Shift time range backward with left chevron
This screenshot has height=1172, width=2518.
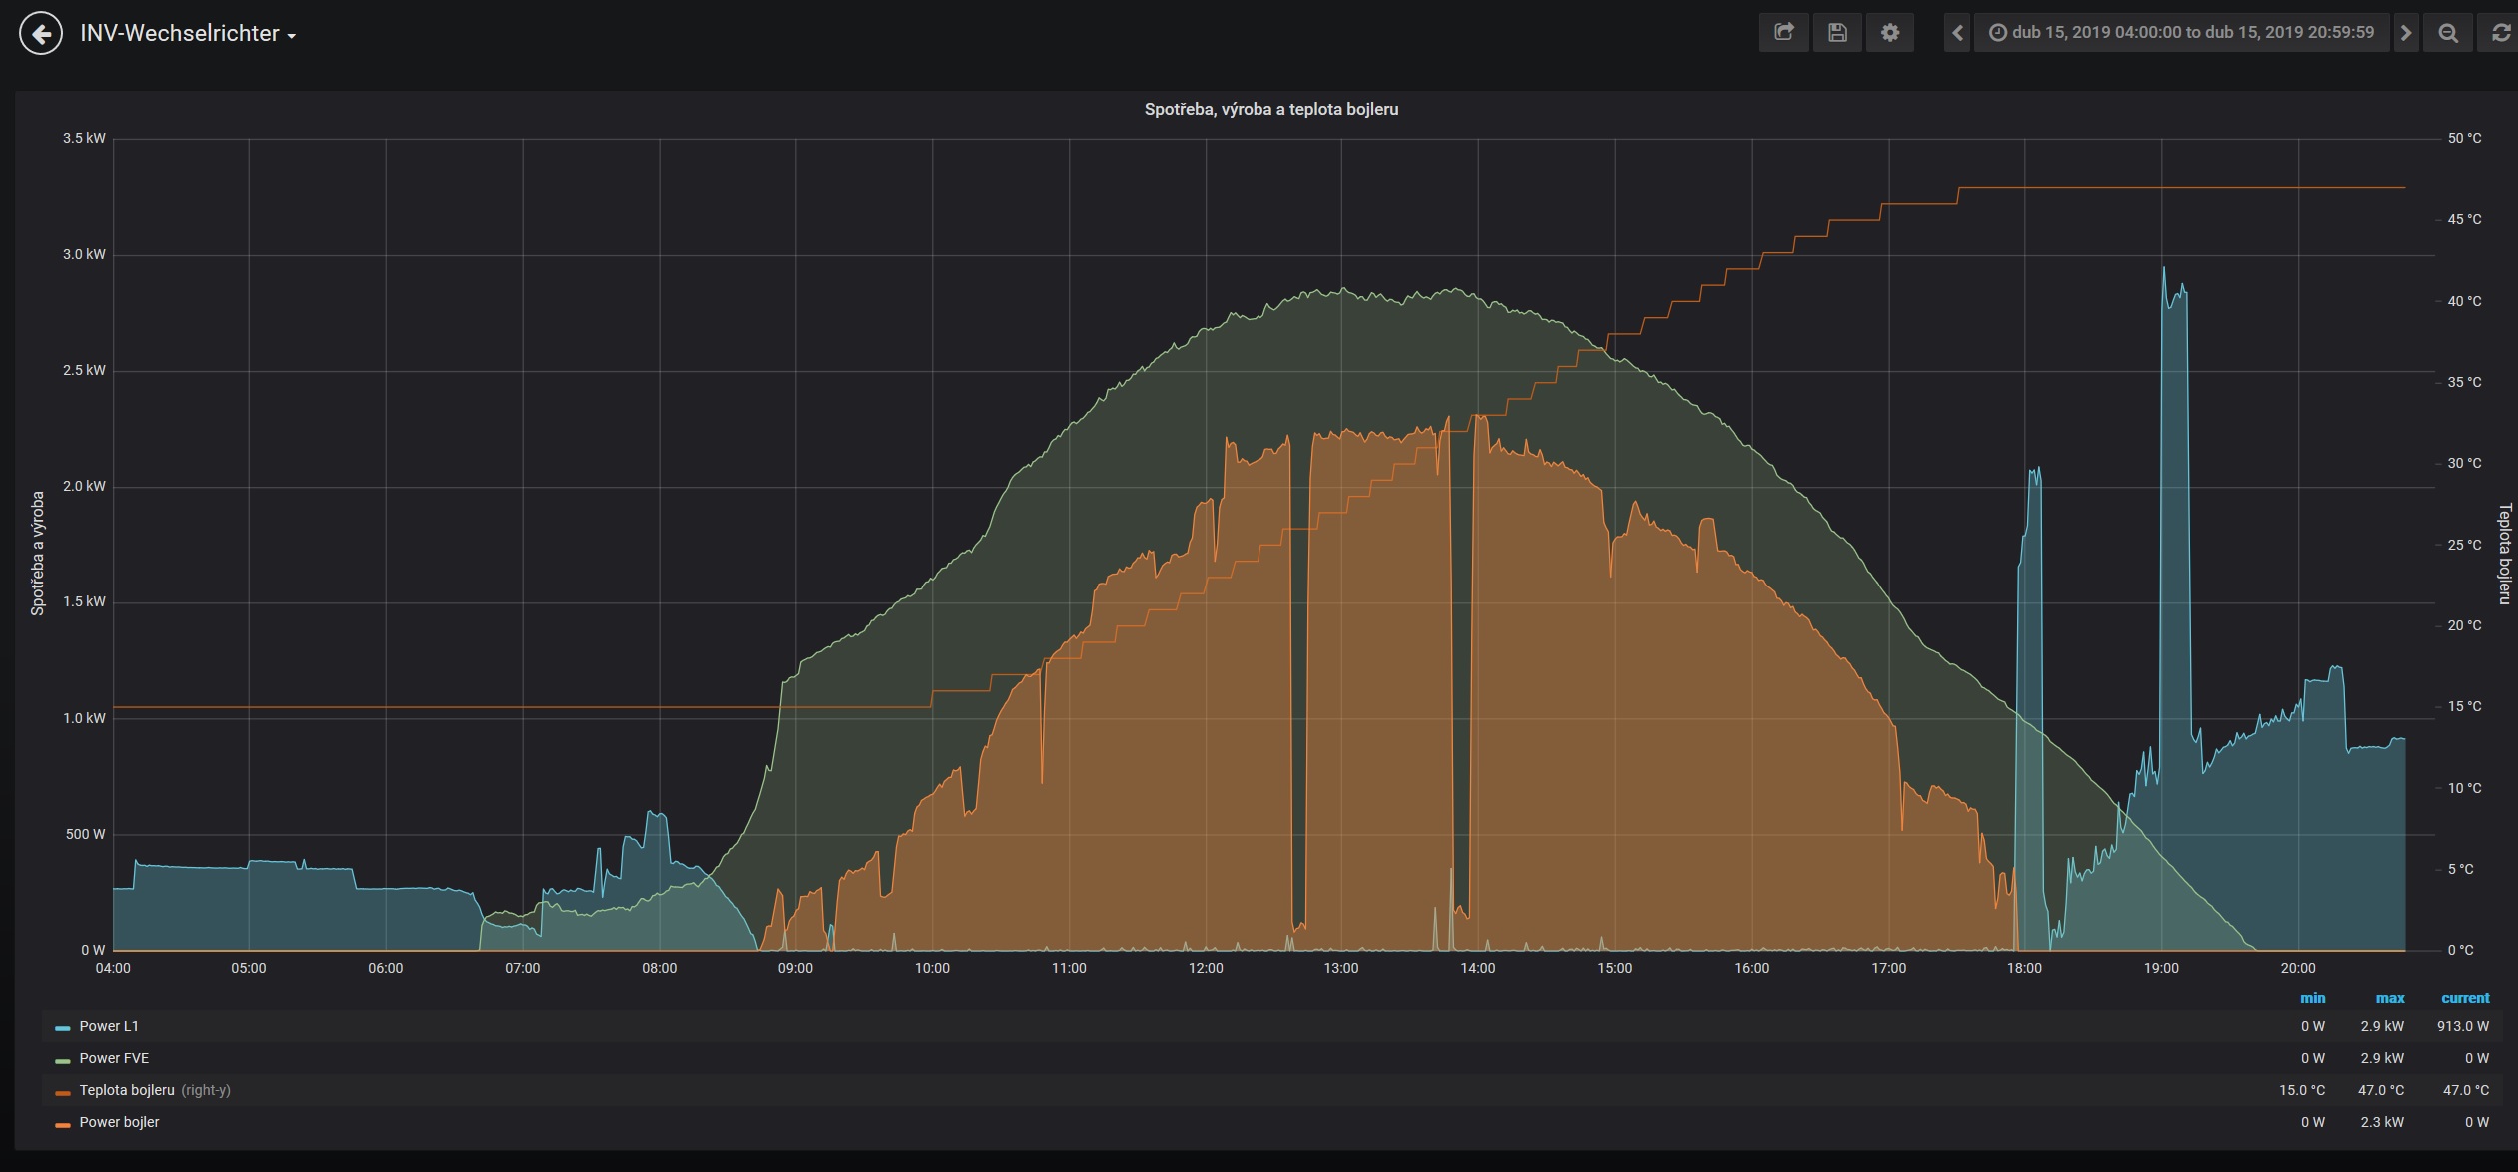(1957, 33)
